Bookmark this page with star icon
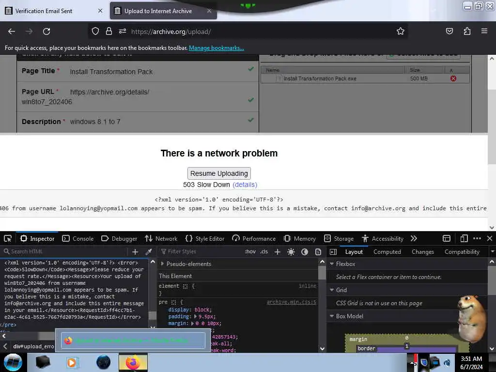The image size is (496, 372). [401, 31]
